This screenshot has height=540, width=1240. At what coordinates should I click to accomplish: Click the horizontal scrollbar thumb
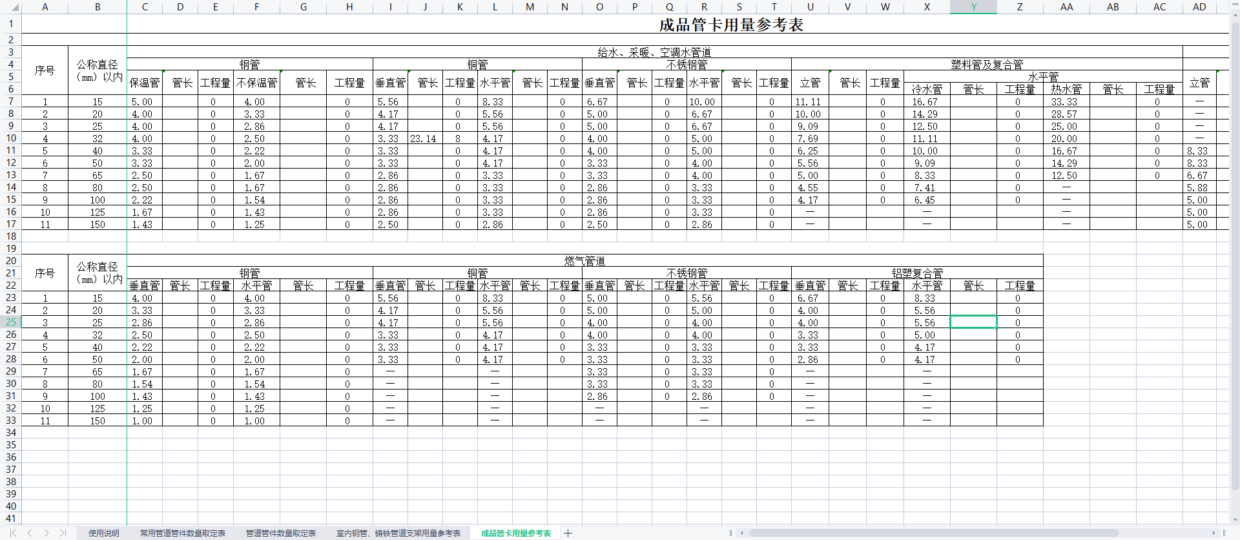933,533
